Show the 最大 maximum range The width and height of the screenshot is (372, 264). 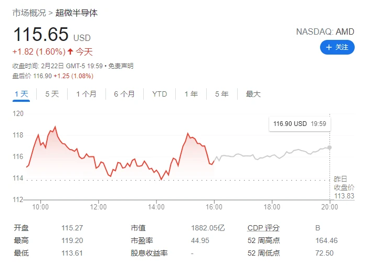tap(253, 94)
